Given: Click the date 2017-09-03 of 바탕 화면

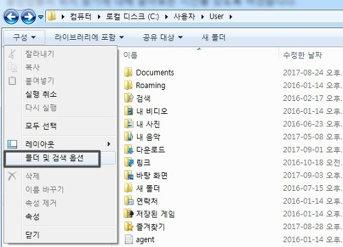Looking at the screenshot, I should [x=303, y=175].
